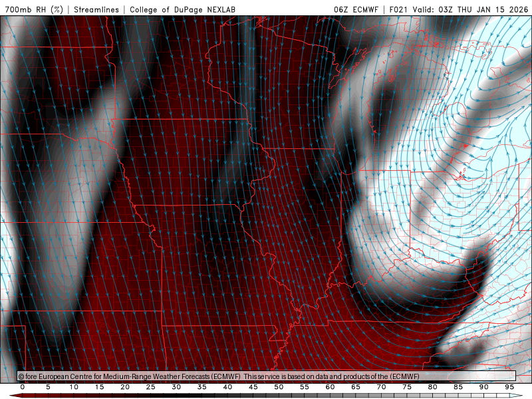Click the "50" scale label
The image size is (532, 399).
(x=279, y=387)
